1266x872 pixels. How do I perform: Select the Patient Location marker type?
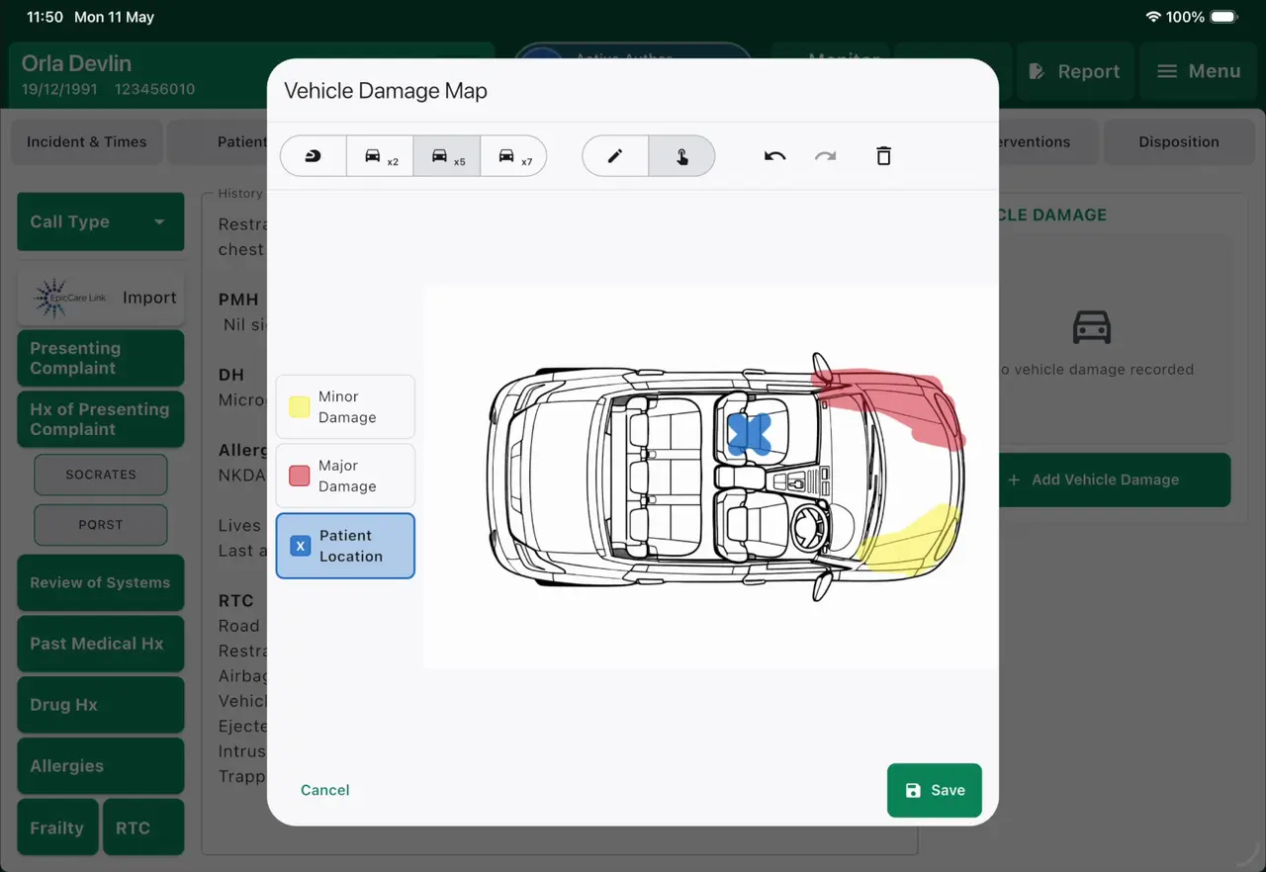345,546
